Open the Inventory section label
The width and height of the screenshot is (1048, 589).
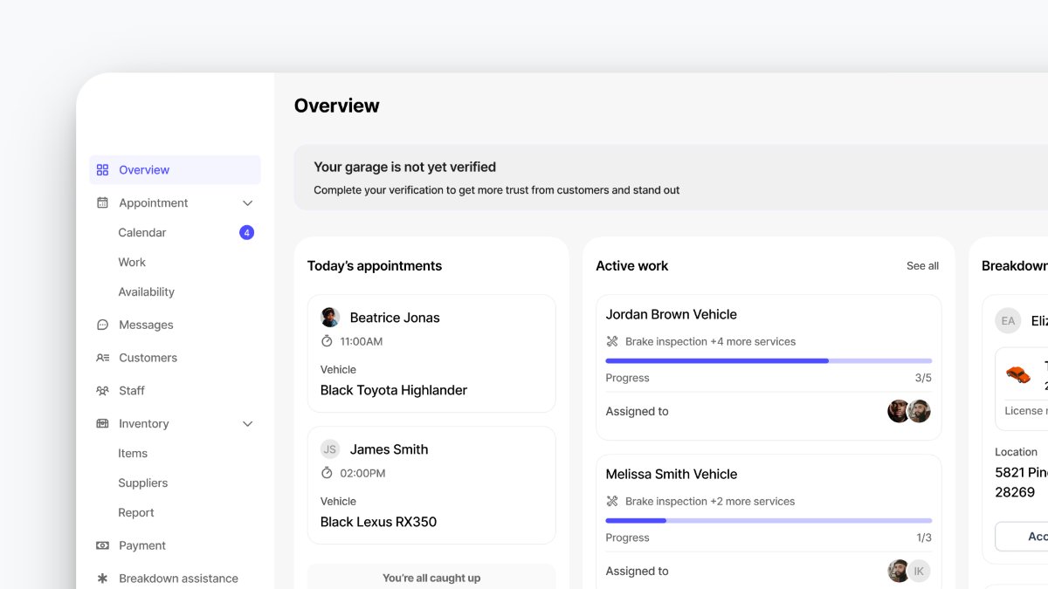[144, 424]
